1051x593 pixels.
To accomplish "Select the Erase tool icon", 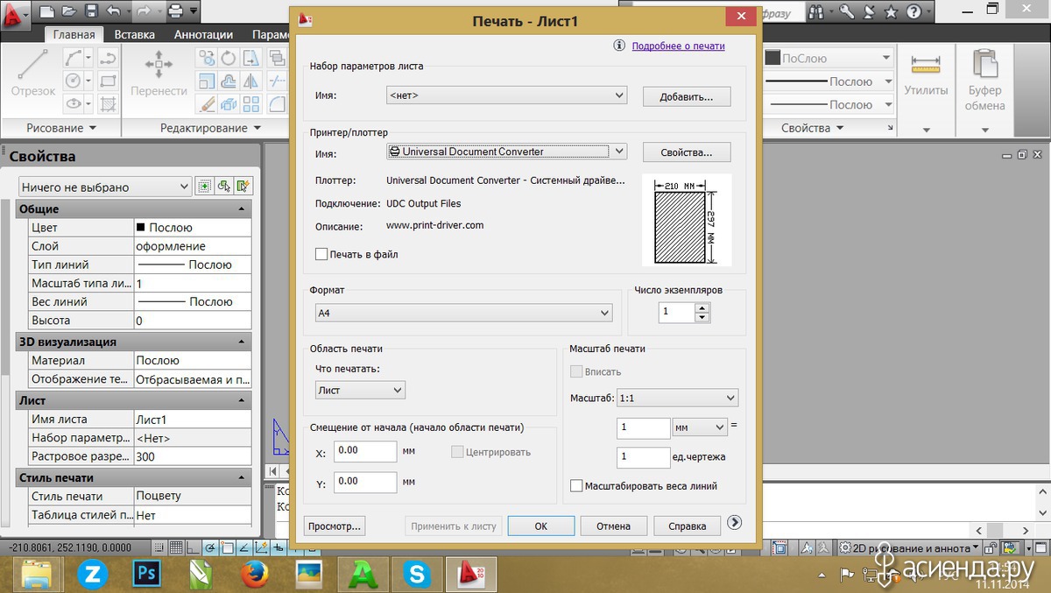I will pyautogui.click(x=207, y=104).
